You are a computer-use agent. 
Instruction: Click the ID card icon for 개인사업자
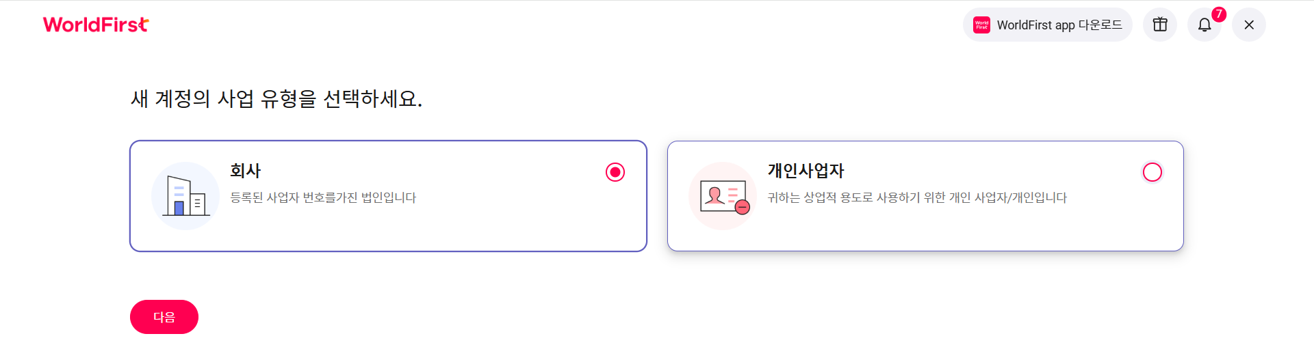coord(723,196)
